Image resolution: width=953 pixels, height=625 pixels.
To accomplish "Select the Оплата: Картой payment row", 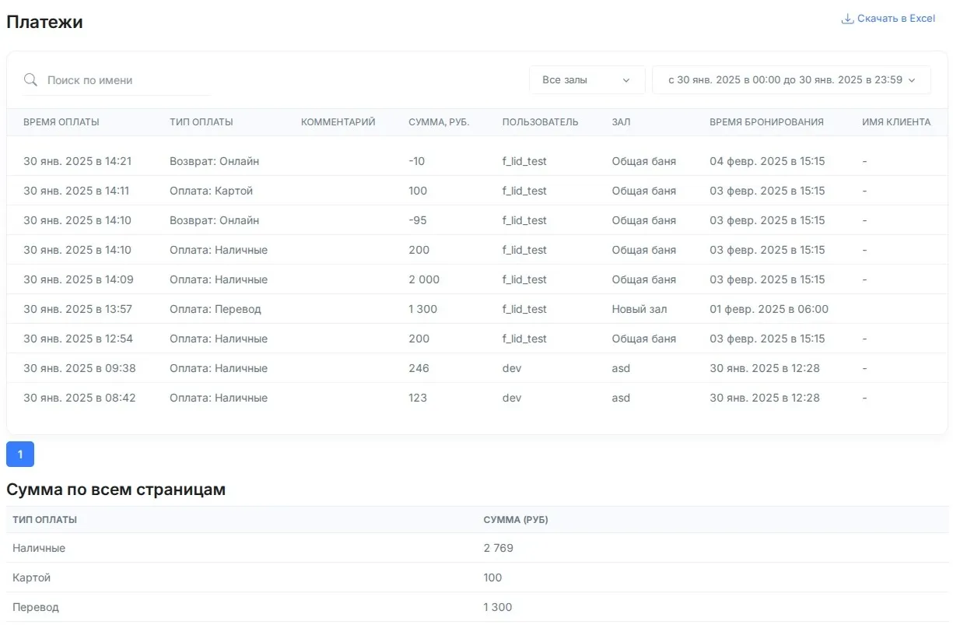I will click(211, 191).
